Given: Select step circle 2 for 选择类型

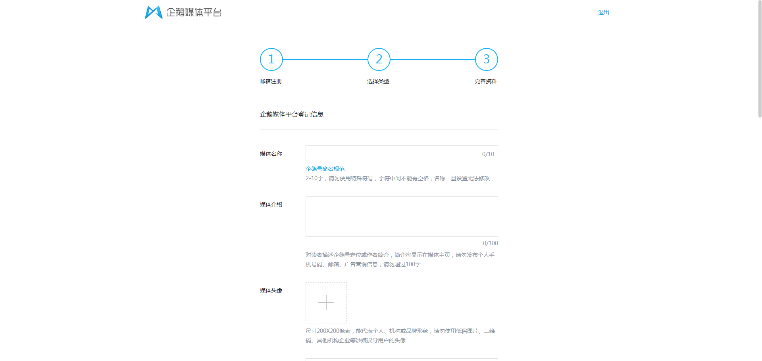Looking at the screenshot, I should [378, 59].
